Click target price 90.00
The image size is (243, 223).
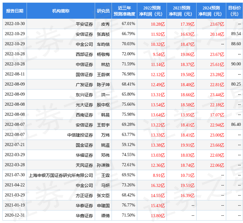(x=236, y=64)
